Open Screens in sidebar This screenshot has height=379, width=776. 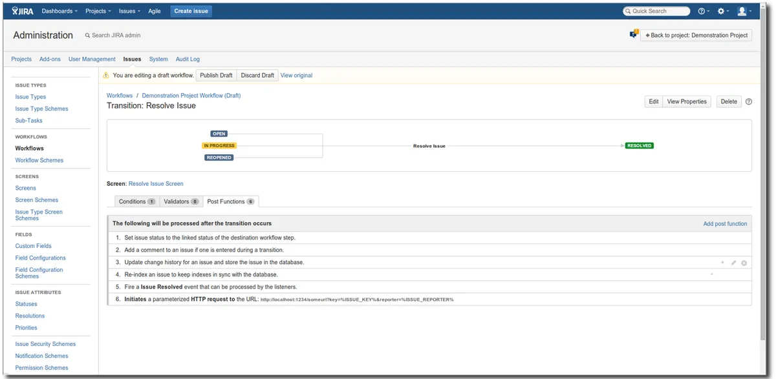point(26,188)
